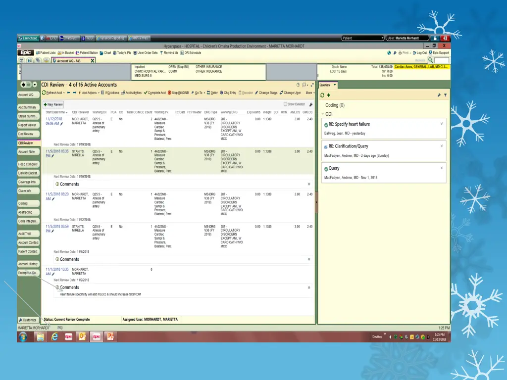507x380 pixels.
Task: Open Patient Station
Action: [x=87, y=52]
